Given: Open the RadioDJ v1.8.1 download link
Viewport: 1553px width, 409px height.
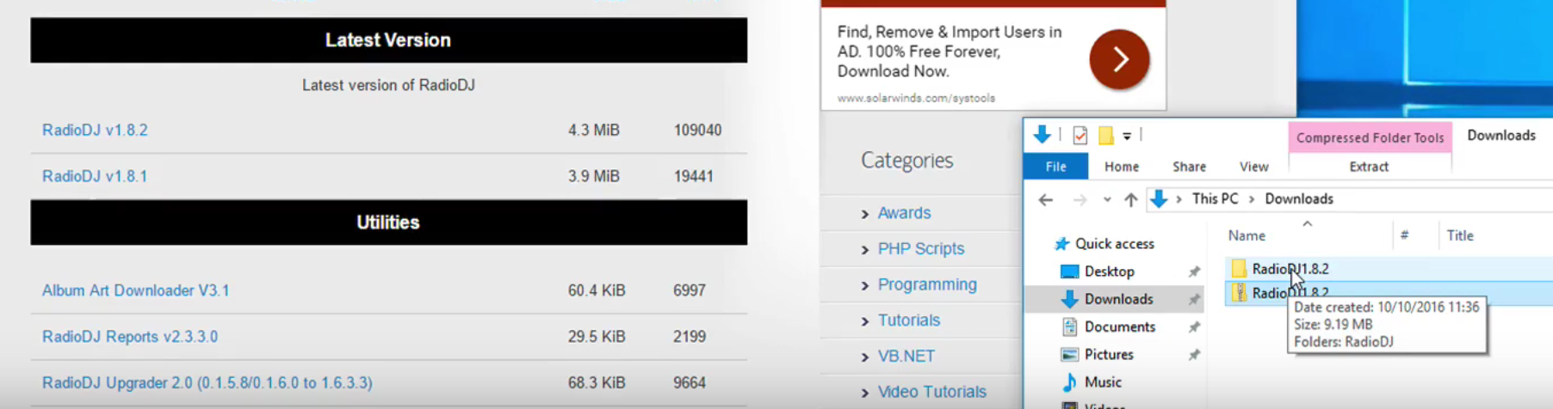Looking at the screenshot, I should point(95,176).
